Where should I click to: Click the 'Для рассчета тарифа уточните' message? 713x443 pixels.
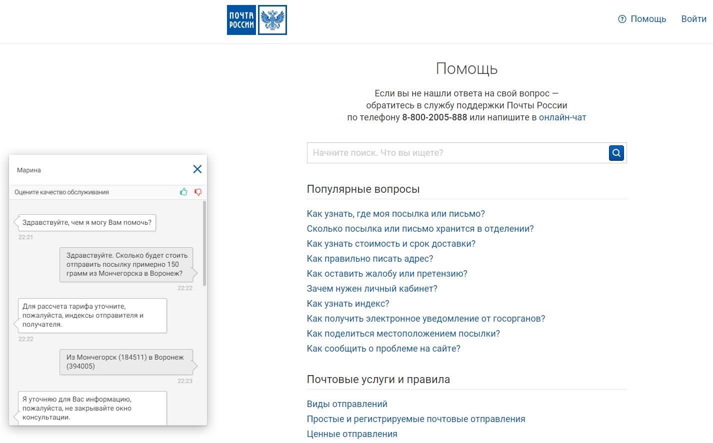(92, 316)
